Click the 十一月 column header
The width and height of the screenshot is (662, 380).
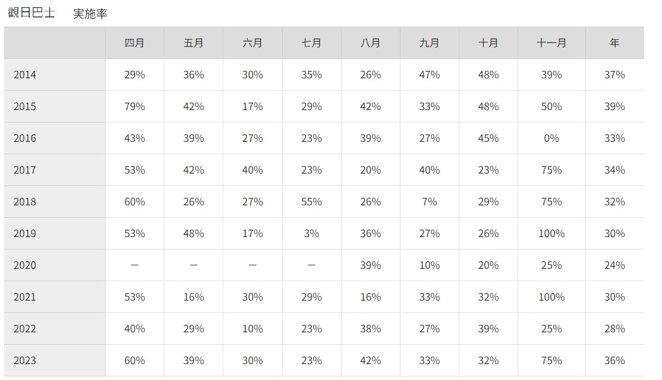(551, 43)
